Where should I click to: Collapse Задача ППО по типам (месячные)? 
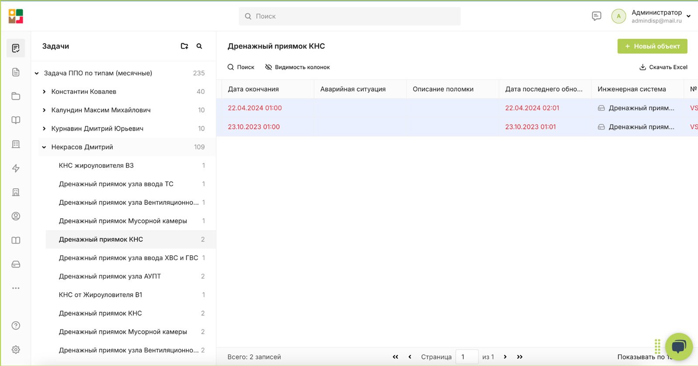[37, 73]
